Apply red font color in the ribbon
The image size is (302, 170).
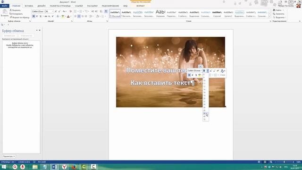click(68, 16)
